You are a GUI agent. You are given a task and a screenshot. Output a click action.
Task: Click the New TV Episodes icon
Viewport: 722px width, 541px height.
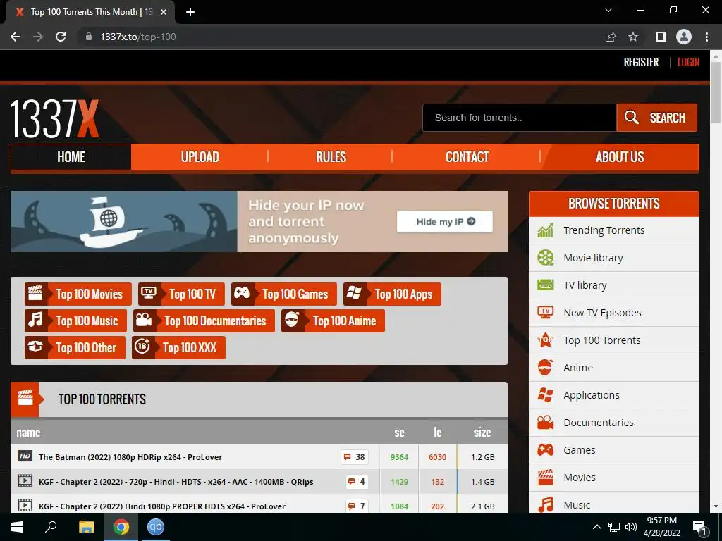545,313
